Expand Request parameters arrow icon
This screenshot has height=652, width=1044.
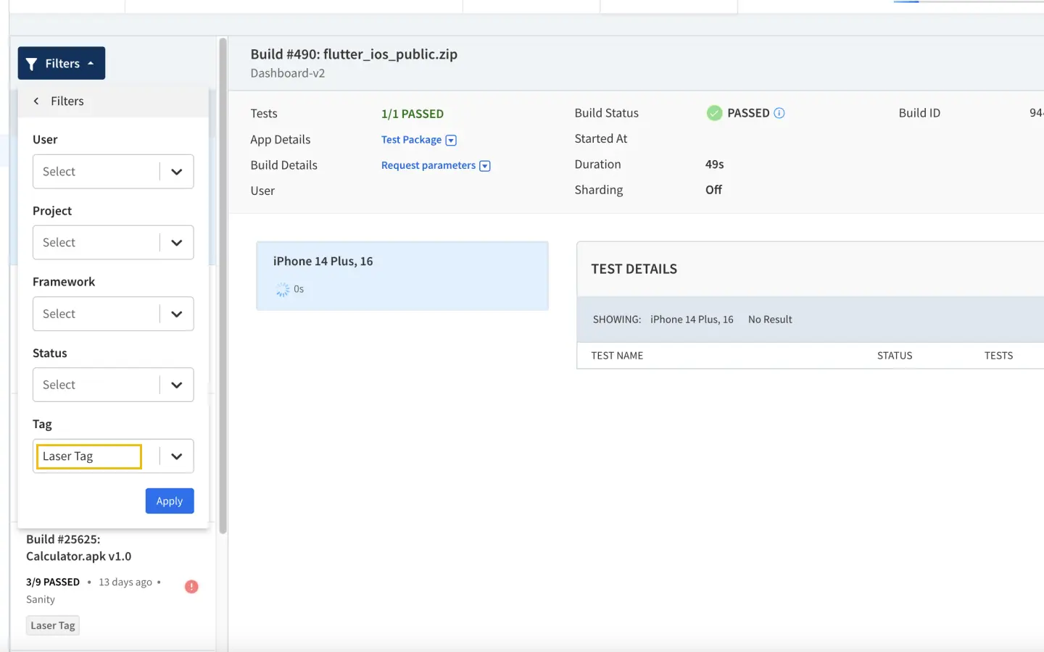485,166
